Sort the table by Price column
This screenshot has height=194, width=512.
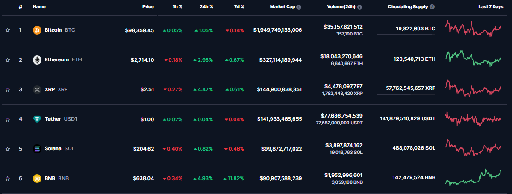click(x=148, y=7)
